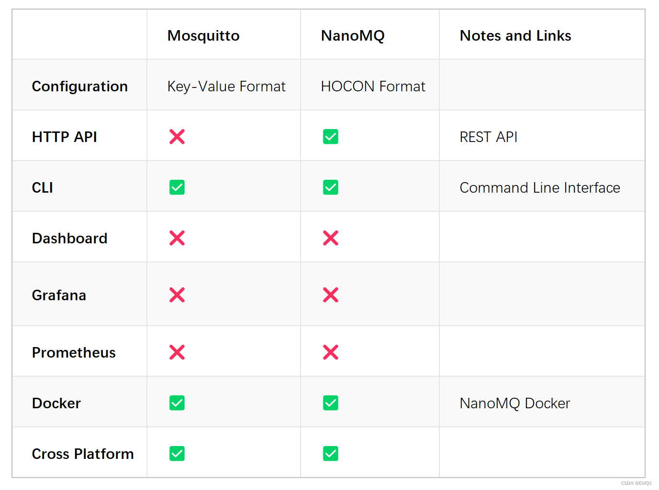Click the NanoMQ Dashboard red X
This screenshot has width=659, height=490.
(331, 238)
